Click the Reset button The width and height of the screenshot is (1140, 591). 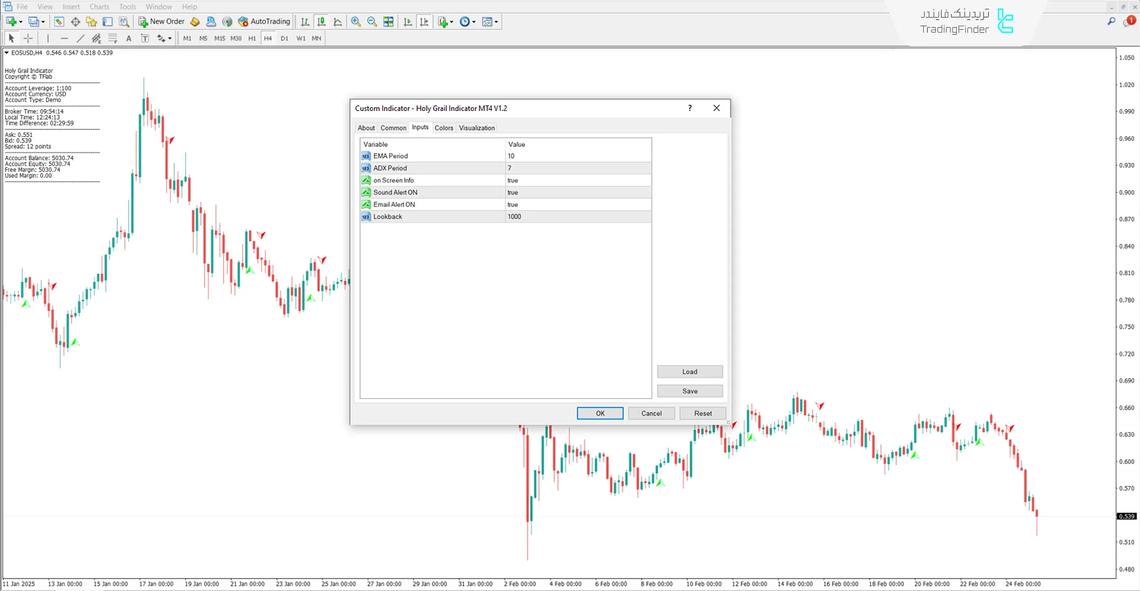702,414
